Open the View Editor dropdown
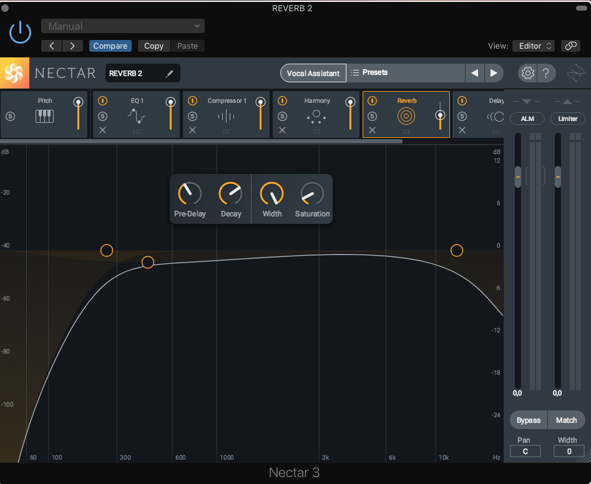This screenshot has width=591, height=484. point(534,46)
